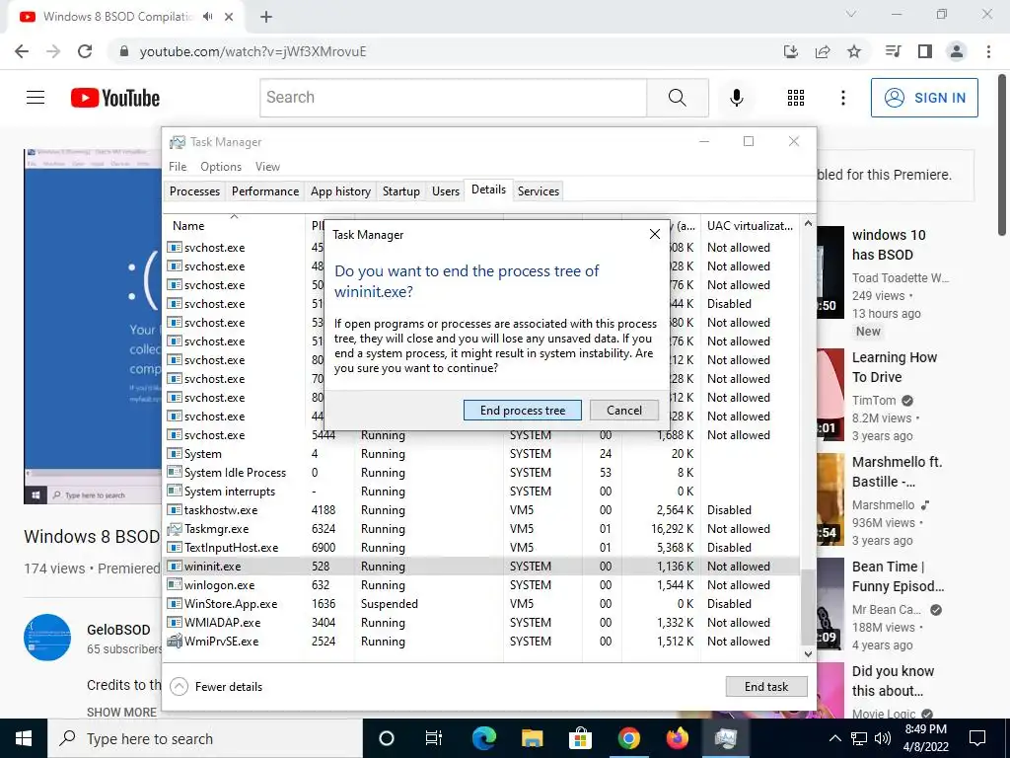Switch to the Processes tab
1010x758 pixels.
(194, 190)
